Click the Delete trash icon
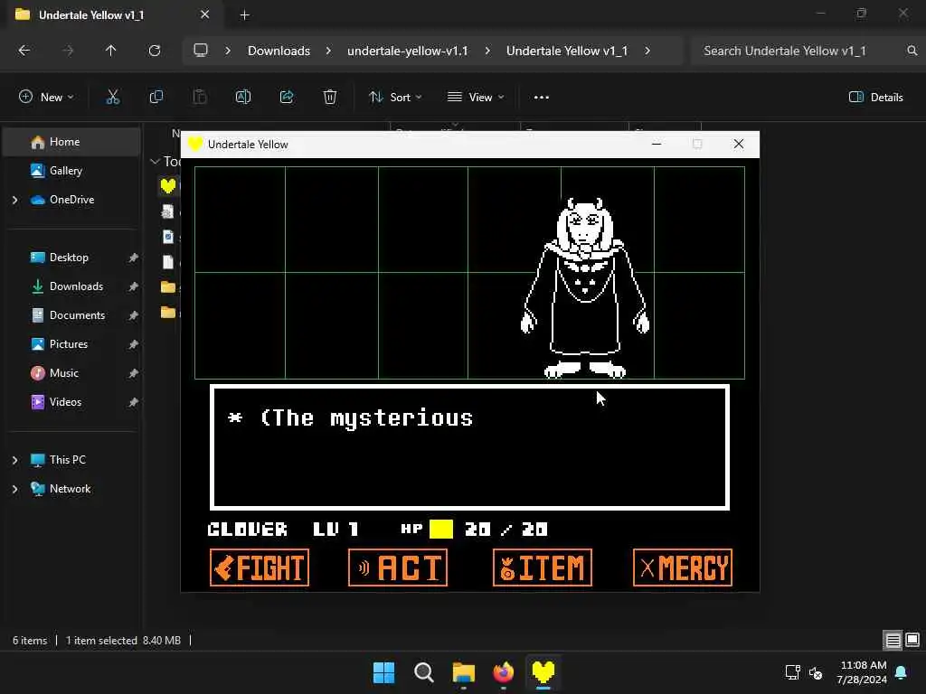The image size is (926, 694). click(330, 97)
